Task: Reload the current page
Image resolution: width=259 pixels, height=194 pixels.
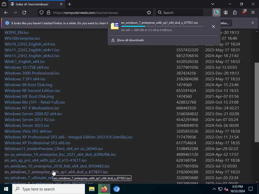Action: coord(24,13)
